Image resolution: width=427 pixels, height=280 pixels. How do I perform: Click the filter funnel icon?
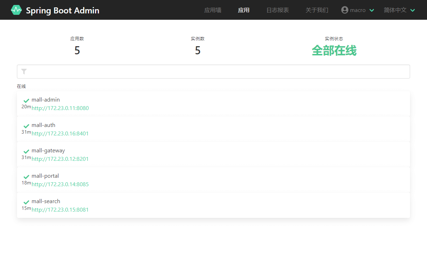pos(24,72)
